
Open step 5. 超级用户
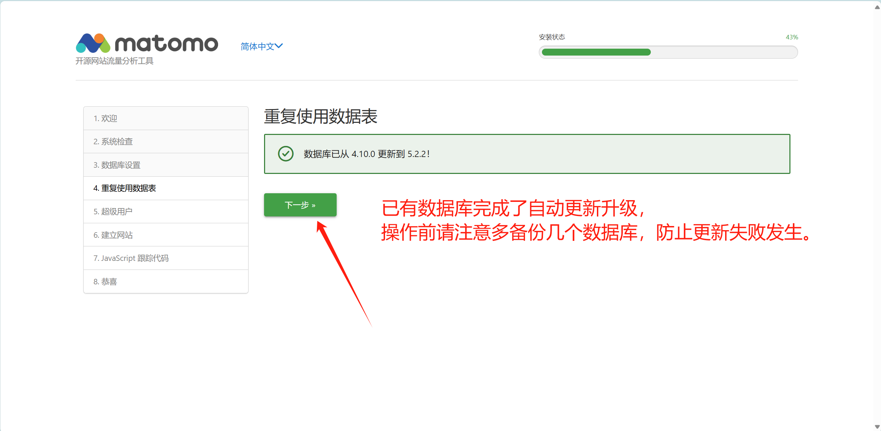pos(113,212)
